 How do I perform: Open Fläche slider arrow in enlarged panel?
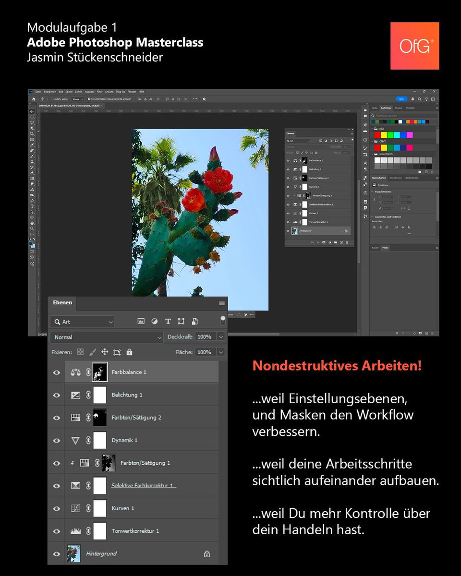point(221,352)
